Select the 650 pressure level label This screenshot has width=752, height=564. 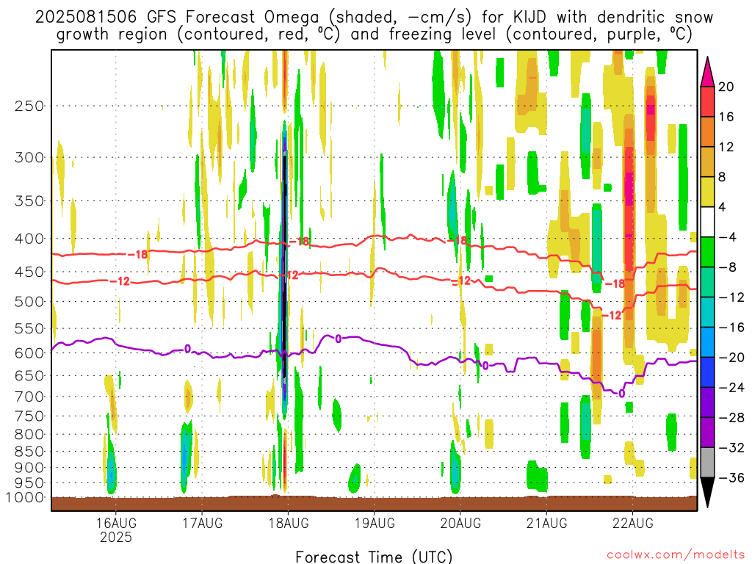(29, 375)
